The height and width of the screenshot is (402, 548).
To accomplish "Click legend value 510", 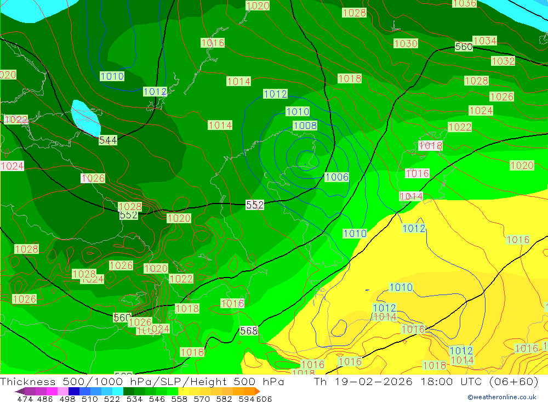I will pos(90,399).
